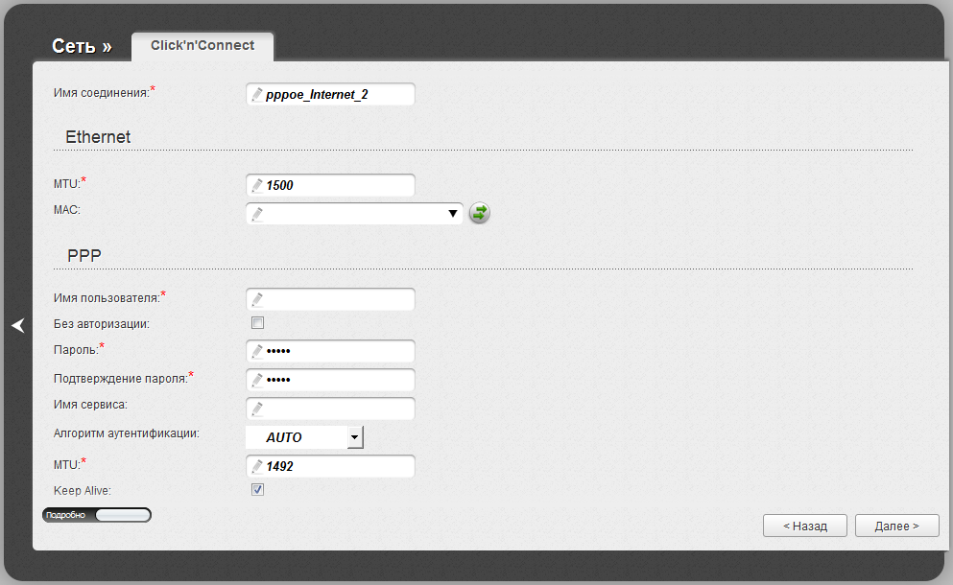Image resolution: width=953 pixels, height=585 pixels.
Task: Click pencil icon in service name field
Action: pos(256,409)
